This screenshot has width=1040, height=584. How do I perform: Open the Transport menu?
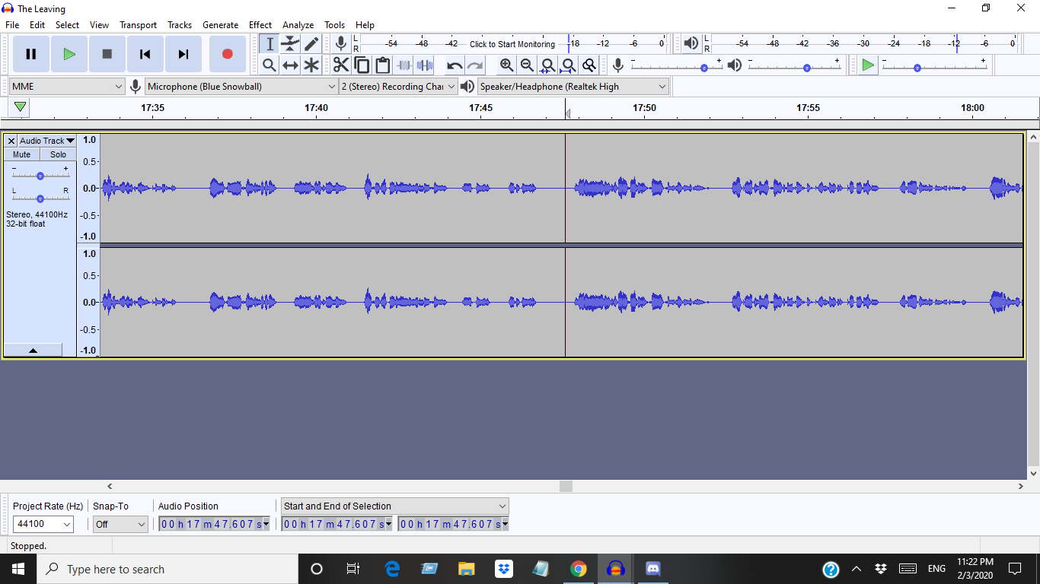(138, 25)
